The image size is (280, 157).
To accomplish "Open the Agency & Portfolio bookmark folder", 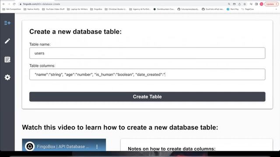I will (140, 9).
